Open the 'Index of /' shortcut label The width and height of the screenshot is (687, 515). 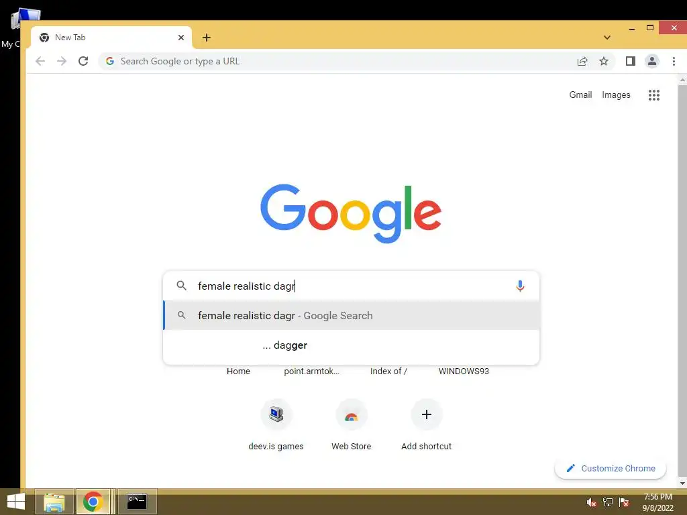[x=388, y=371]
